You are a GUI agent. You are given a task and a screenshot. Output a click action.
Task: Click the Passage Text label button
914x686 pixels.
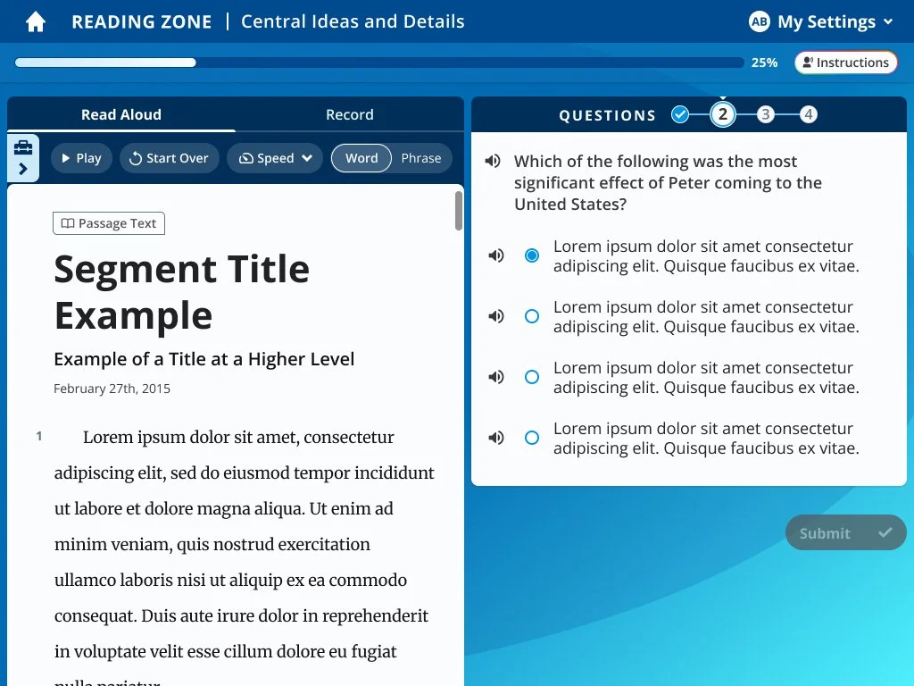point(109,223)
